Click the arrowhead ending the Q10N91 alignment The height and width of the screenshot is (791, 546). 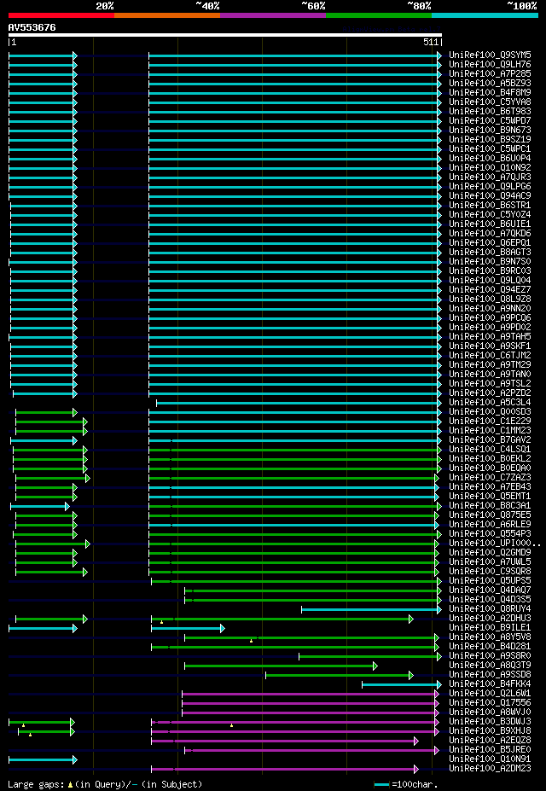[x=74, y=759]
